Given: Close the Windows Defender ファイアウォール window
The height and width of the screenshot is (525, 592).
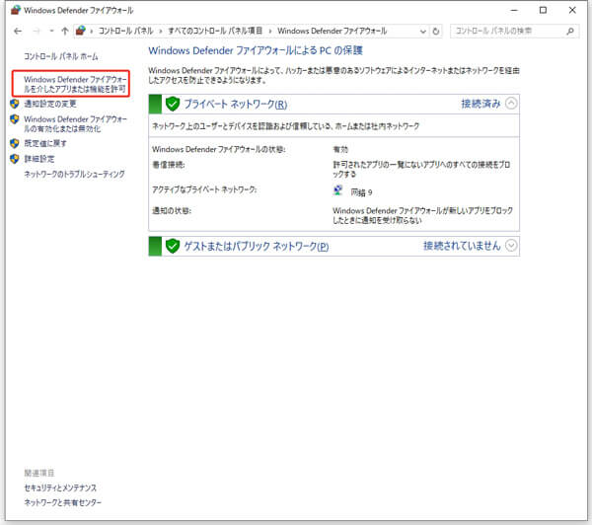Looking at the screenshot, I should click(x=572, y=11).
